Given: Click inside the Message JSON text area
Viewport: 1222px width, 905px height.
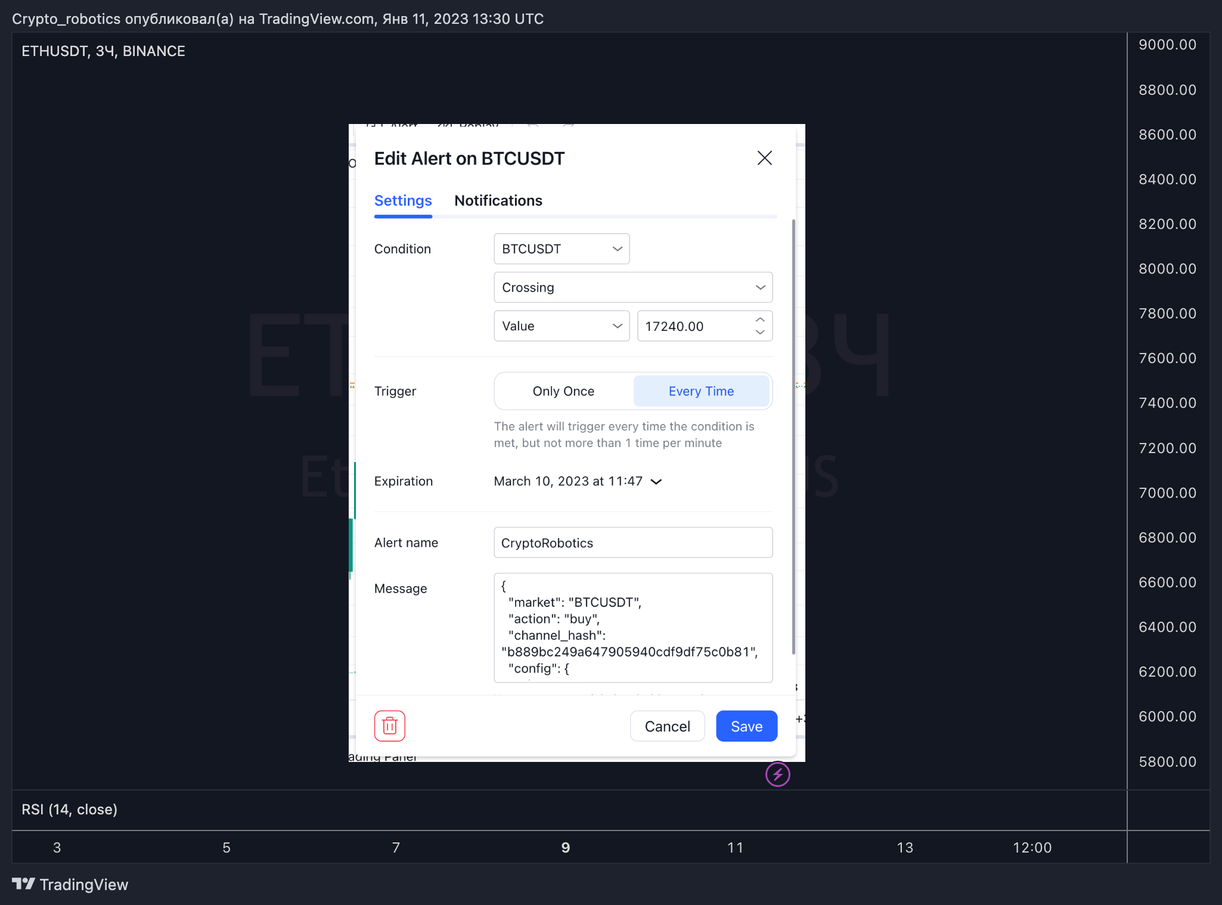Looking at the screenshot, I should click(x=633, y=628).
